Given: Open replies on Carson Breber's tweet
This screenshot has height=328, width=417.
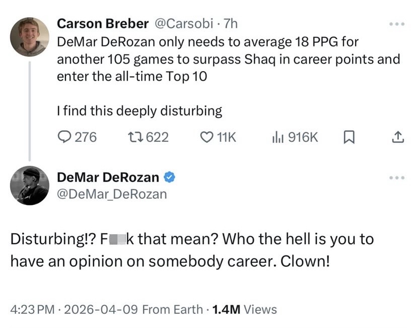Looking at the screenshot, I should coord(77,137).
